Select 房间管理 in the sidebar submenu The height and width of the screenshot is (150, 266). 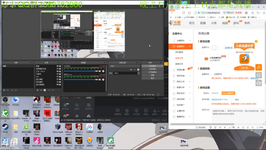179,52
